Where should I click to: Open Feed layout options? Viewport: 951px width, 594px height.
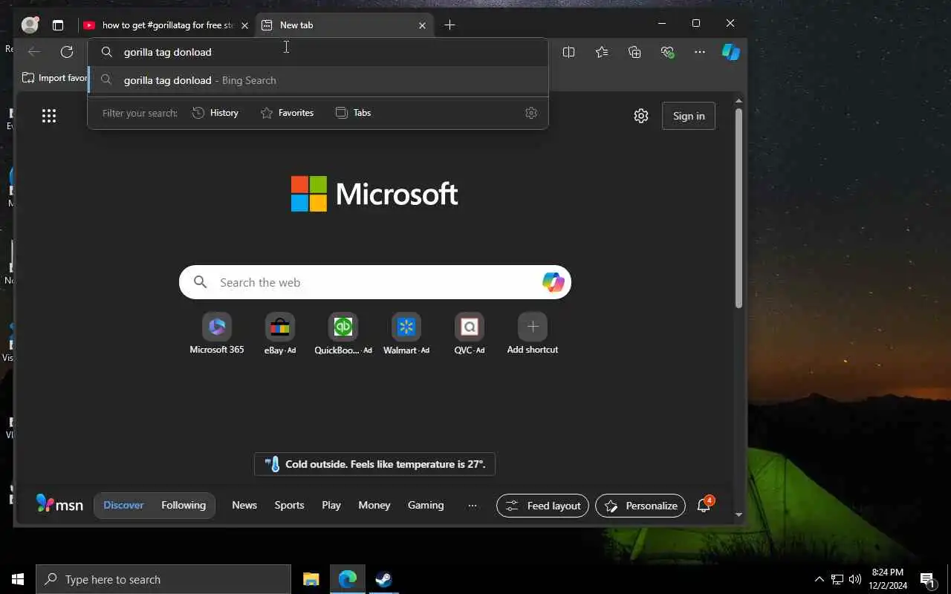542,506
